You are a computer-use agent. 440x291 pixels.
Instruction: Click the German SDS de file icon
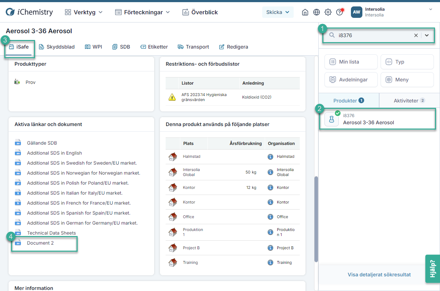[18, 223]
